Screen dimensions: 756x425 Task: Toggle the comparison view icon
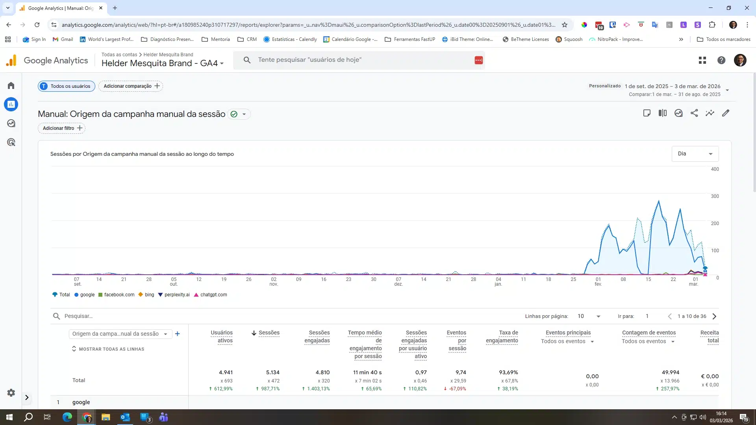[663, 113]
